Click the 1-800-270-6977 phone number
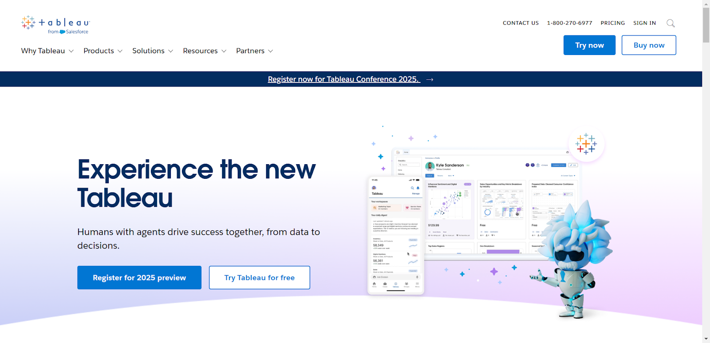Image resolution: width=710 pixels, height=343 pixels. click(x=569, y=23)
